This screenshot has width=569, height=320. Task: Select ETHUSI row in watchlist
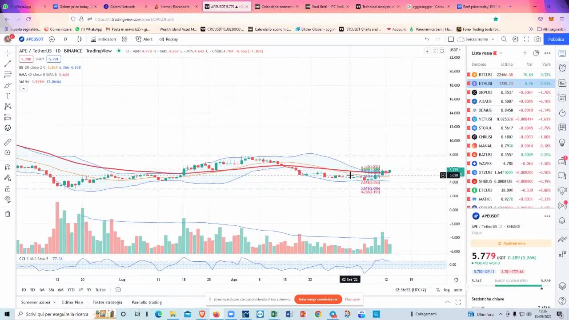tap(511, 84)
